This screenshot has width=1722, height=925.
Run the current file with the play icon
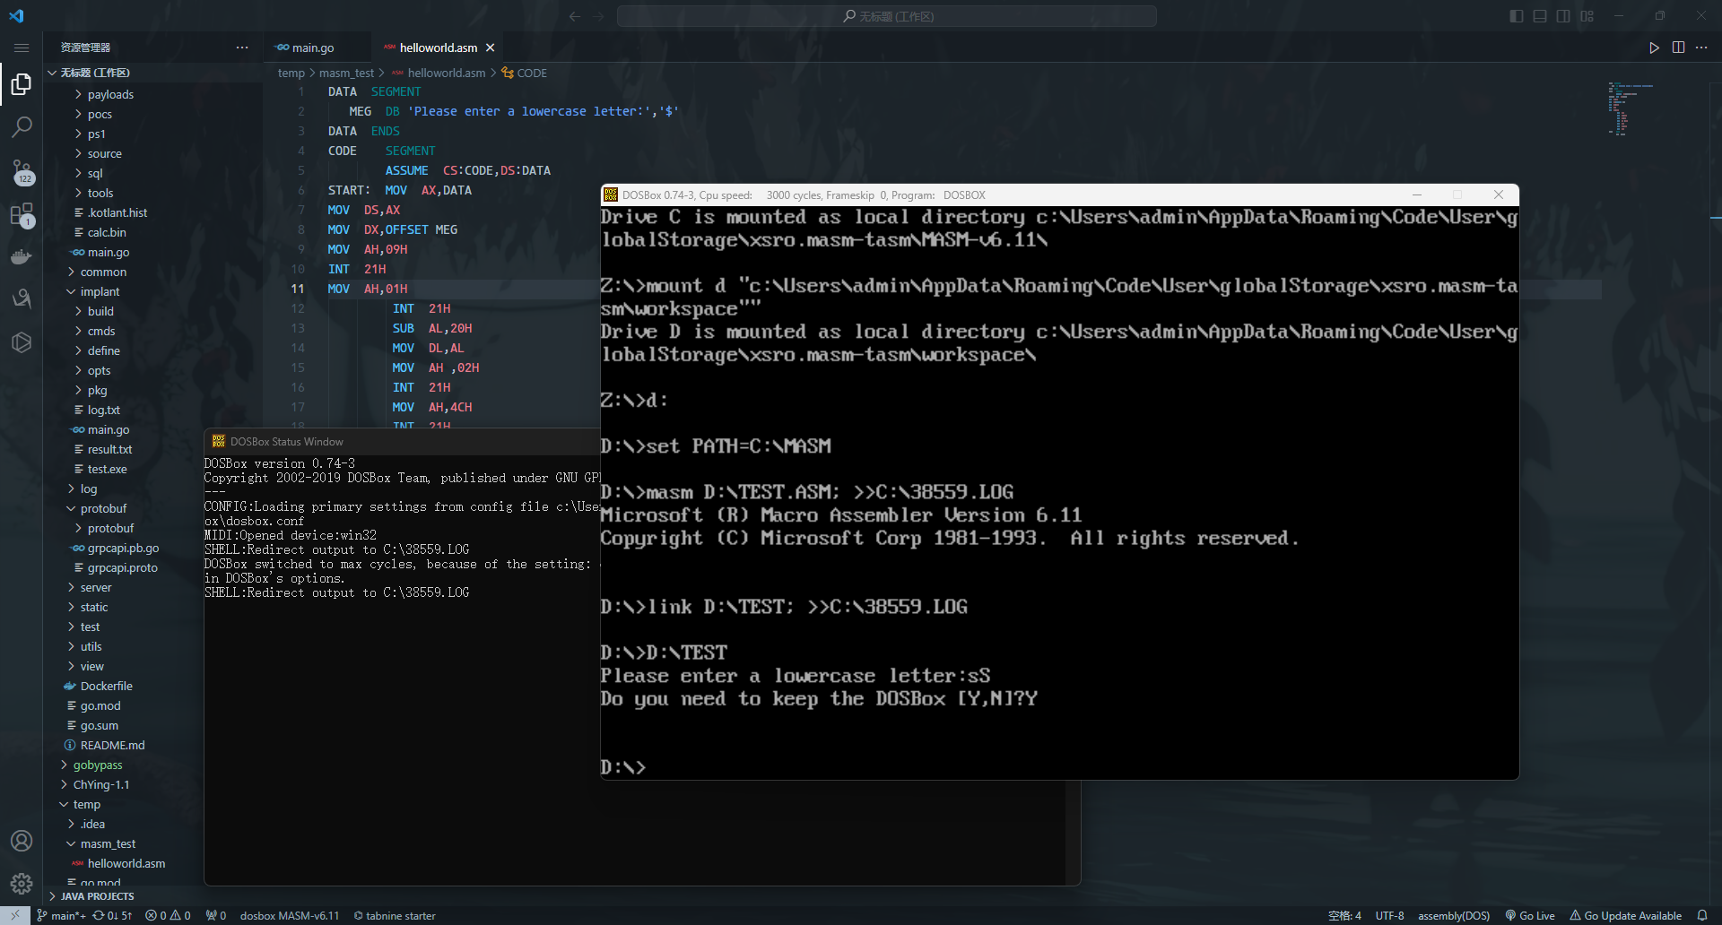click(x=1654, y=48)
